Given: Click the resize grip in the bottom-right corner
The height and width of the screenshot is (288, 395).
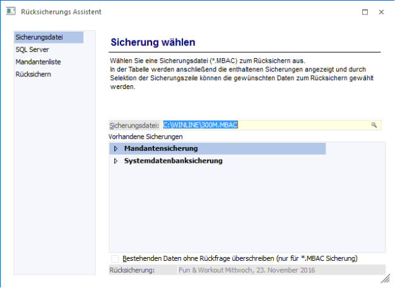Looking at the screenshot, I should (x=381, y=277).
